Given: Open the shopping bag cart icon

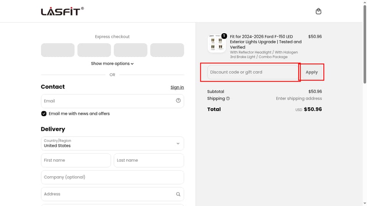Looking at the screenshot, I should pyautogui.click(x=318, y=11).
